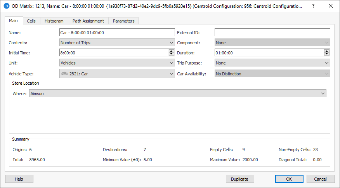Screen dimensions: 340x188
Task: Click the External ID input field
Action: [272, 33]
